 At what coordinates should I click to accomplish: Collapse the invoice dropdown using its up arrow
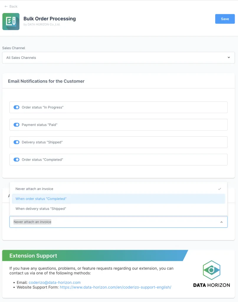pyautogui.click(x=221, y=222)
